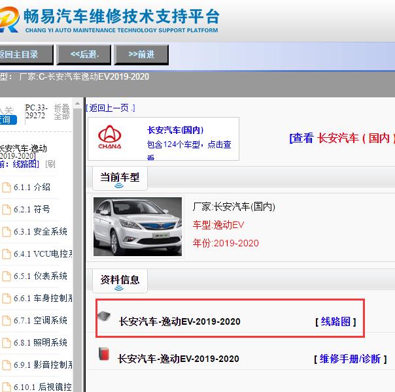This screenshot has width=395, height=392.
Task: Open the 包含124个车型 点击查看 link
Action: (189, 150)
